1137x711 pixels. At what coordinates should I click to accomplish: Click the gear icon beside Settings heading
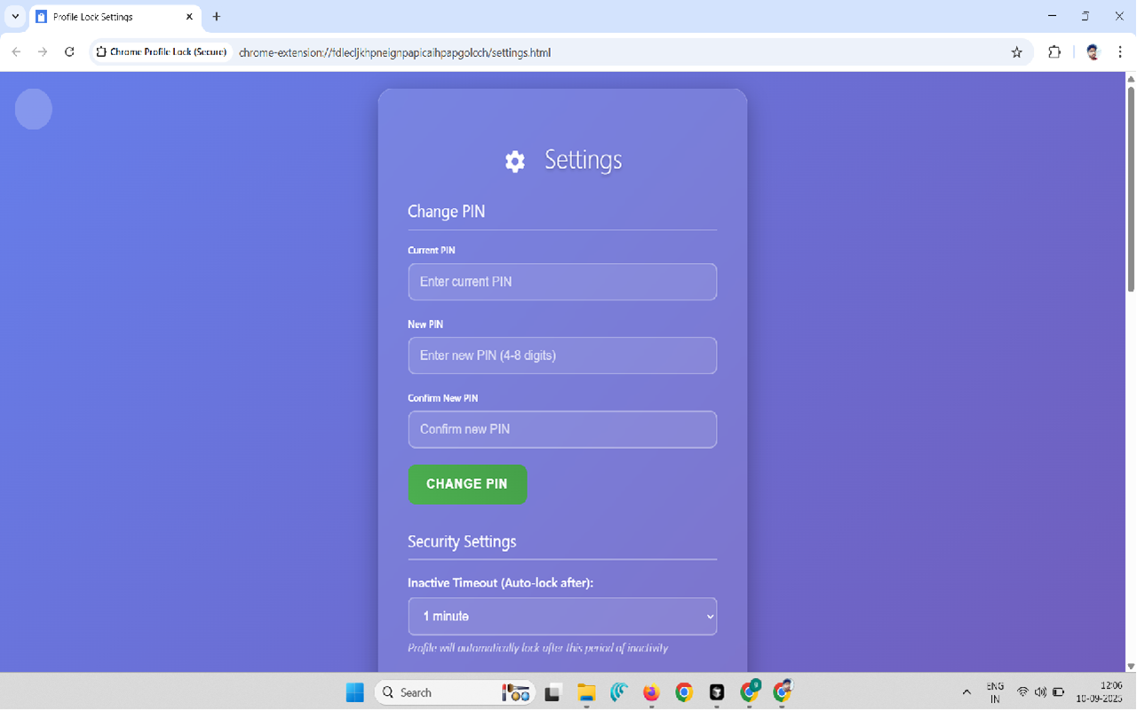point(515,161)
